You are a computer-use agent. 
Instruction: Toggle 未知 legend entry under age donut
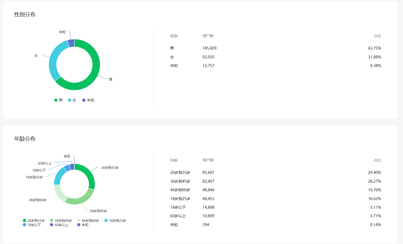(83, 225)
